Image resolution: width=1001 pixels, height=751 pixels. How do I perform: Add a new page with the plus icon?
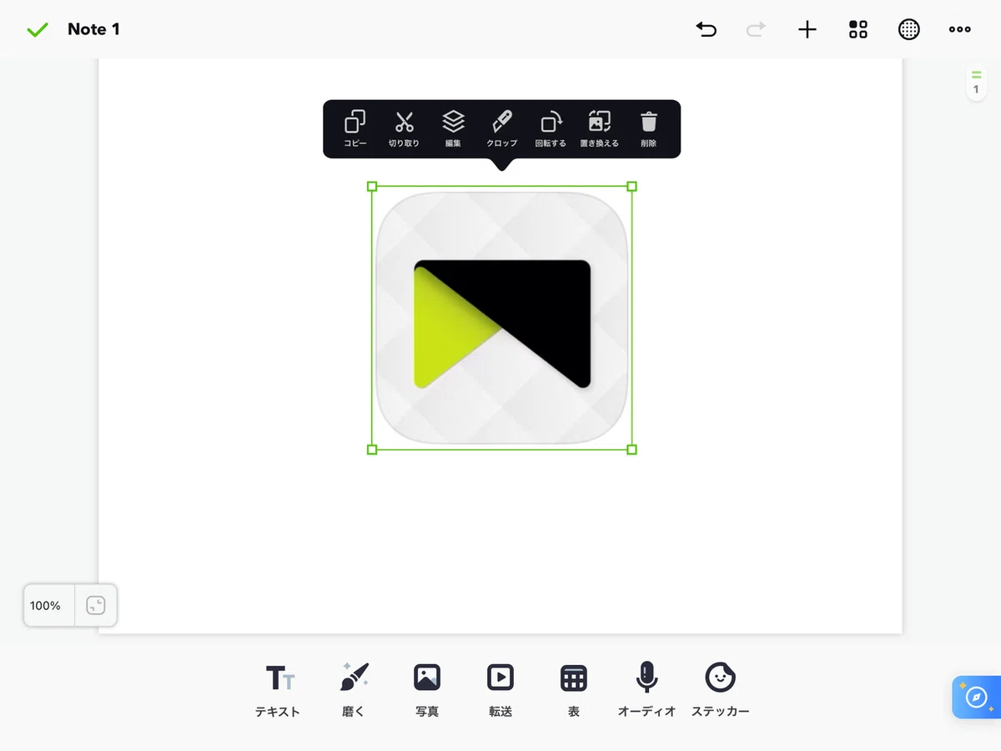[x=807, y=30]
